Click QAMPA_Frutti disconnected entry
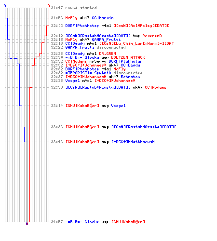217x241 pixels. click(x=95, y=47)
